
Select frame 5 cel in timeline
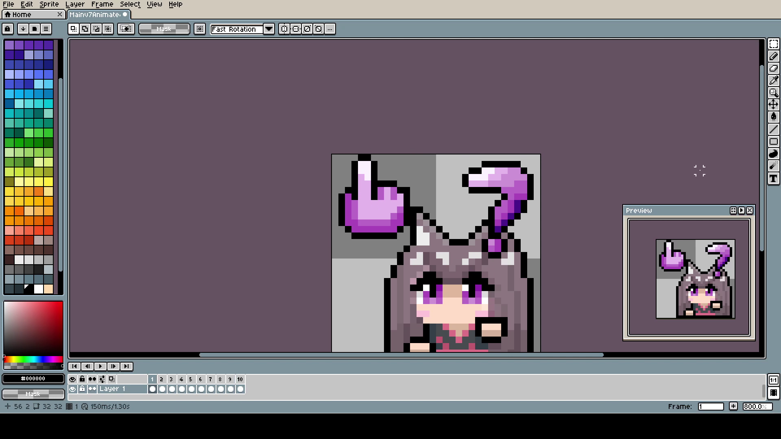point(191,389)
